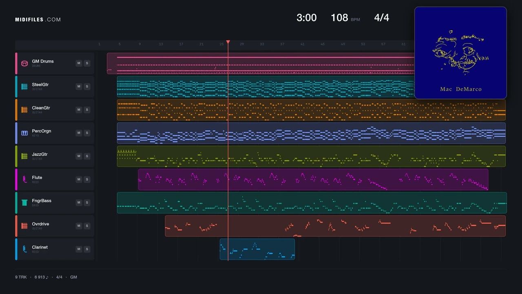This screenshot has height=294, width=522.
Task: Mute the PercOrgn track
Action: tap(79, 133)
